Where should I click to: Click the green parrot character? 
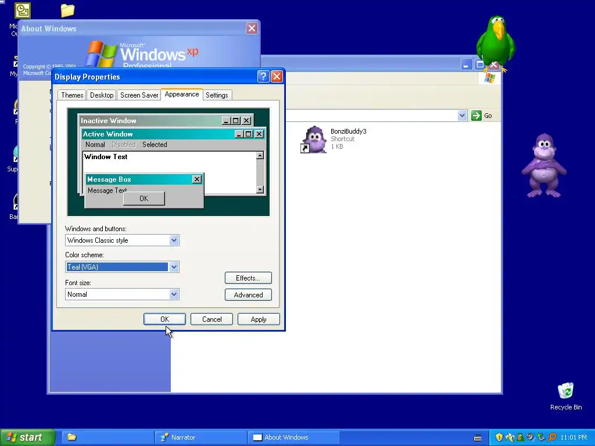point(495,44)
